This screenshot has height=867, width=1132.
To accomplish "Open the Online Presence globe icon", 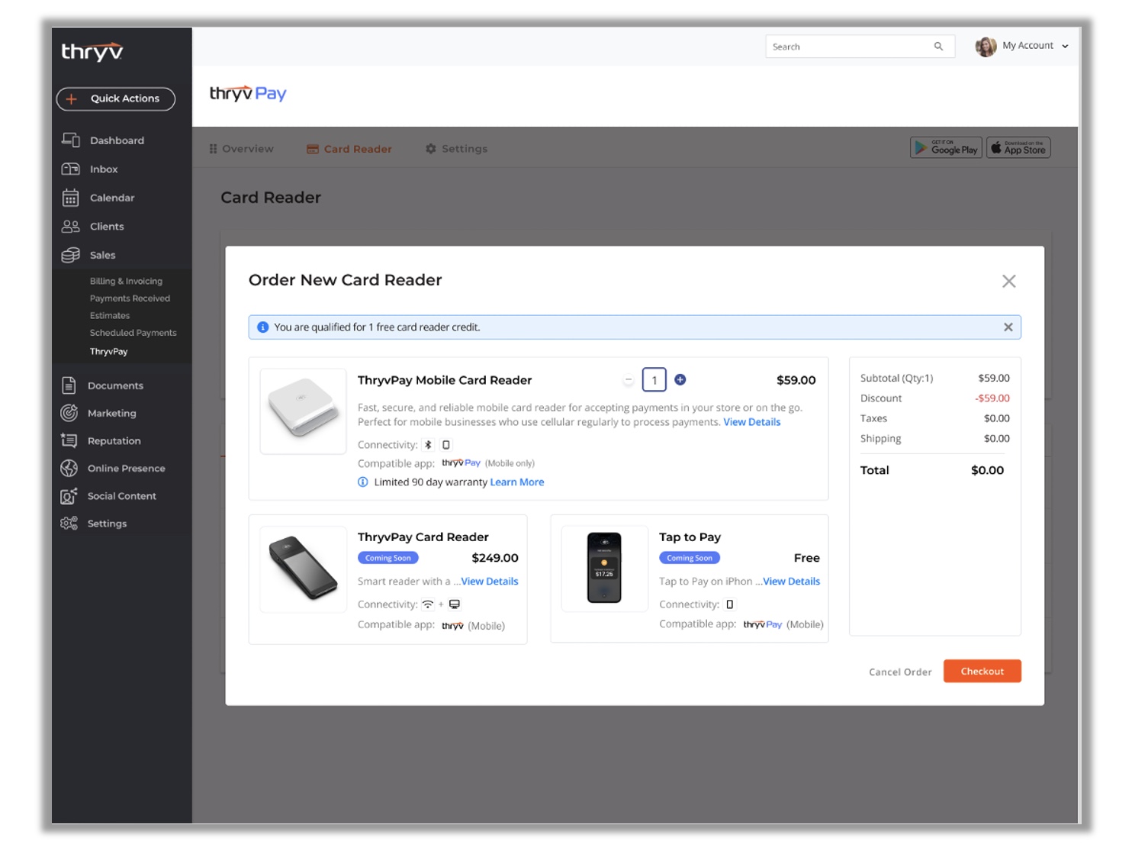I will pos(69,468).
